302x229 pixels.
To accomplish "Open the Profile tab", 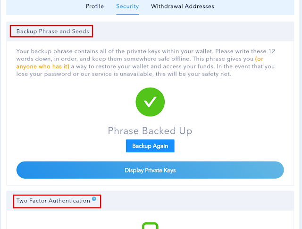I will 95,6.
